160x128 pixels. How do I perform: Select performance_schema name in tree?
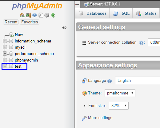click(34, 54)
